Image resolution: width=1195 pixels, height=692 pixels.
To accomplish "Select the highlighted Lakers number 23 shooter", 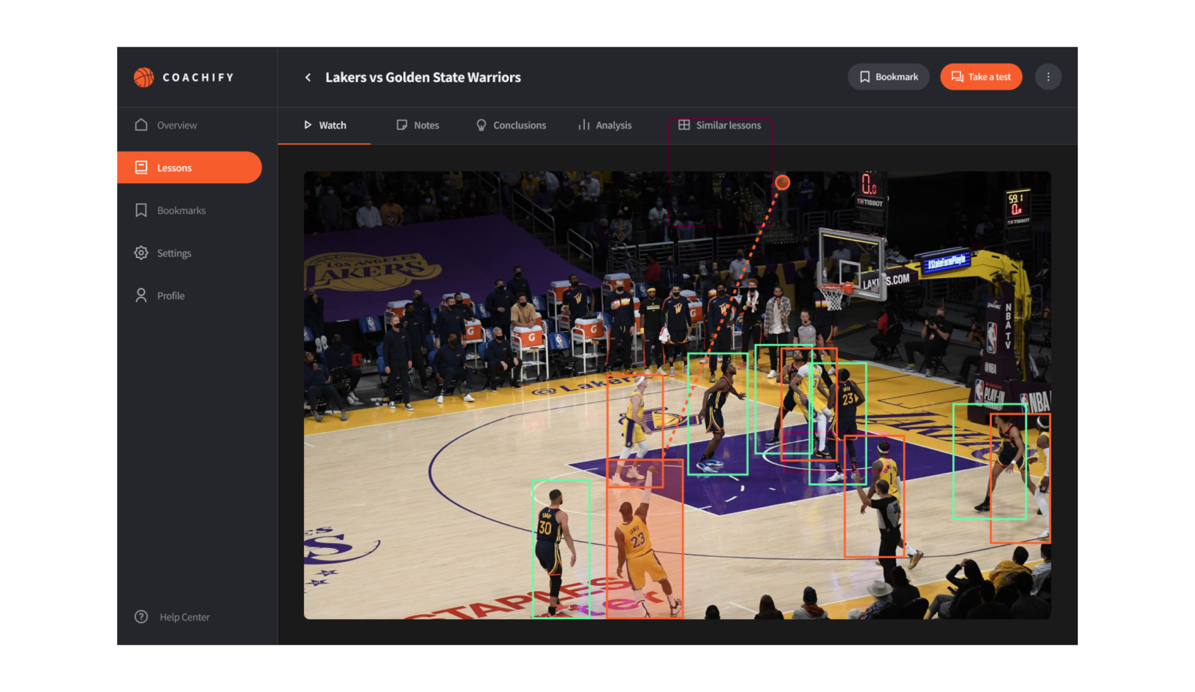I will click(x=645, y=538).
